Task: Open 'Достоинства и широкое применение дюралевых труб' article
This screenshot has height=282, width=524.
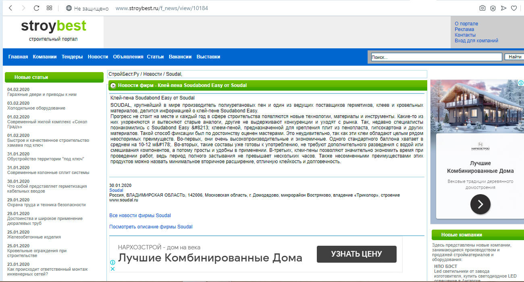Action: 45,221
